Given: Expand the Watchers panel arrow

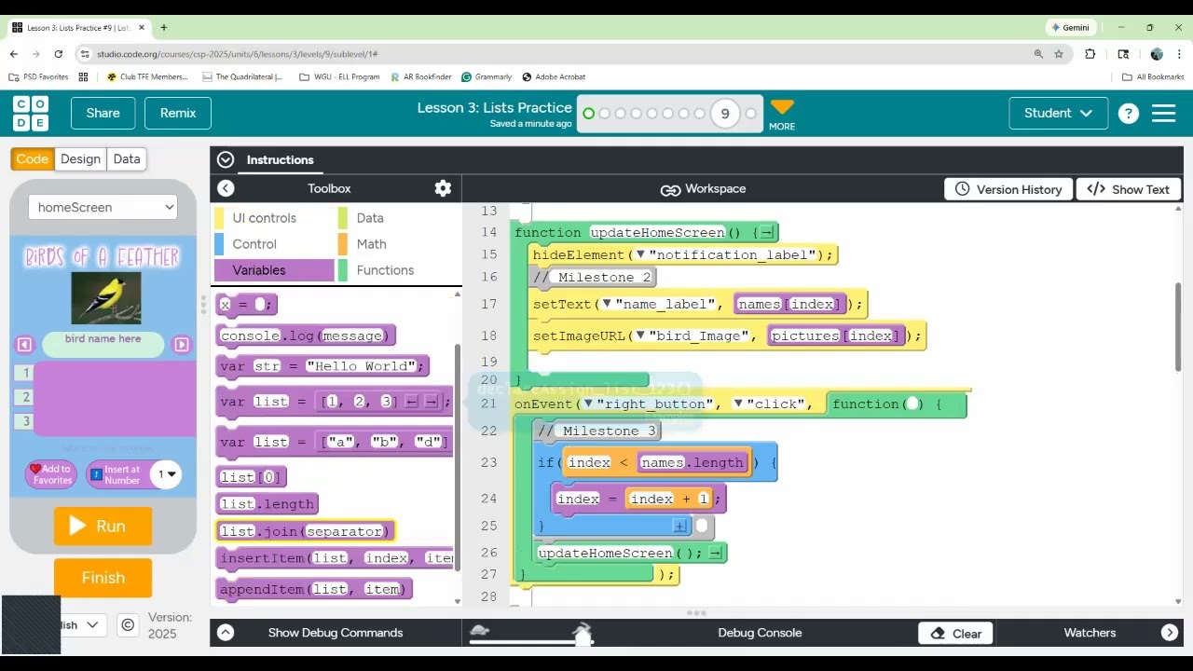Looking at the screenshot, I should (x=1169, y=633).
